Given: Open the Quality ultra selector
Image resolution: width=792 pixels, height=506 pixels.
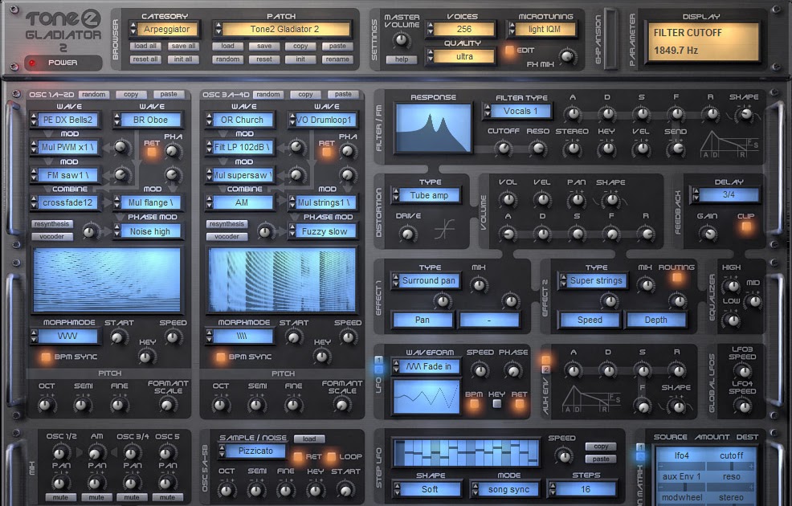Looking at the screenshot, I should pos(460,56).
